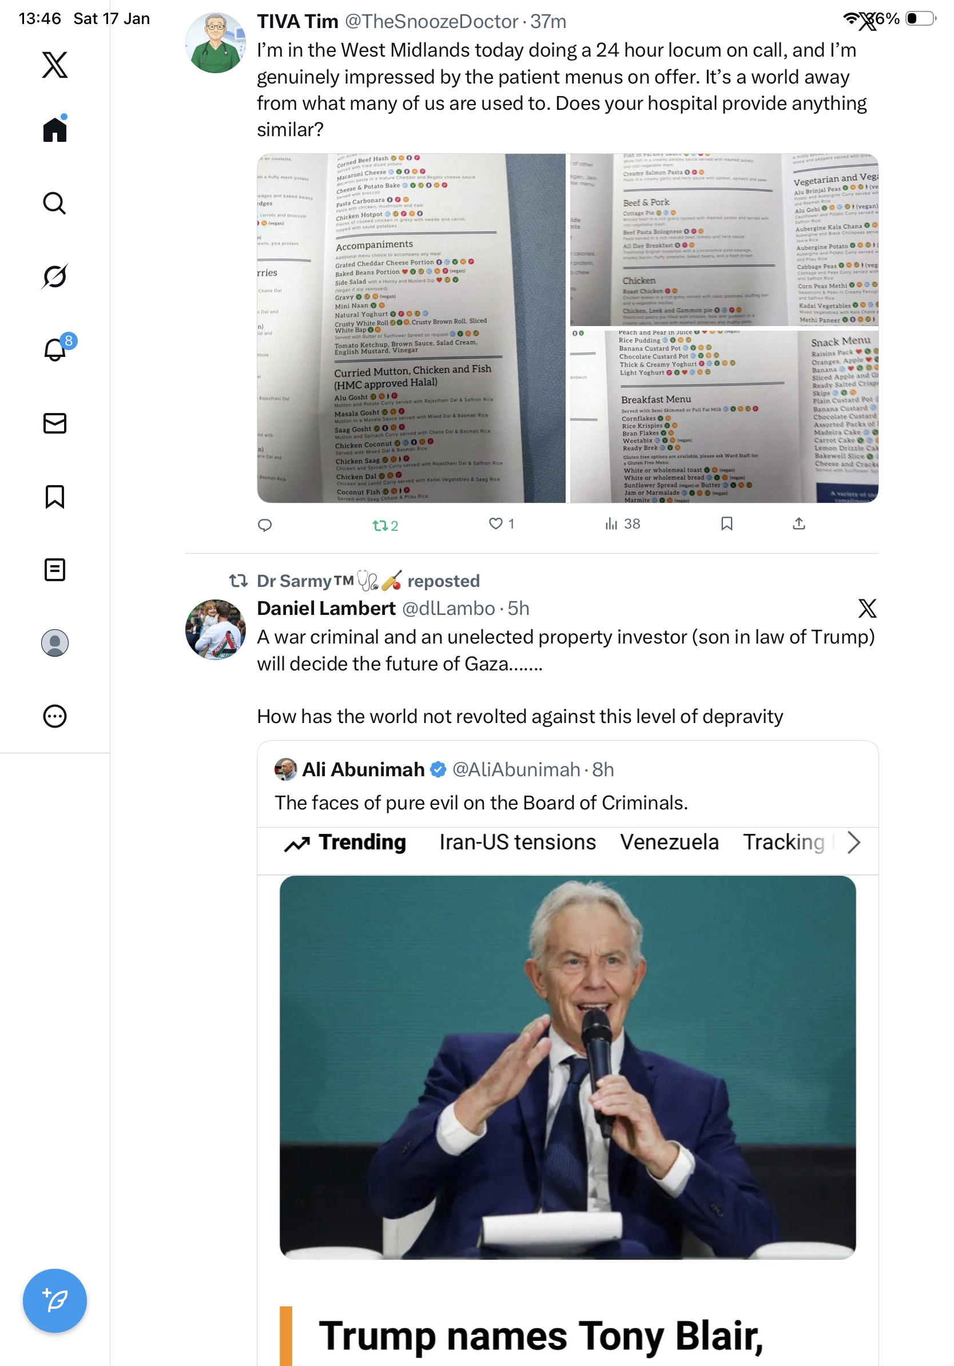Screen dimensions: 954x1366
Task: Share TIVA Tim's post via share icon
Action: pyautogui.click(x=799, y=523)
